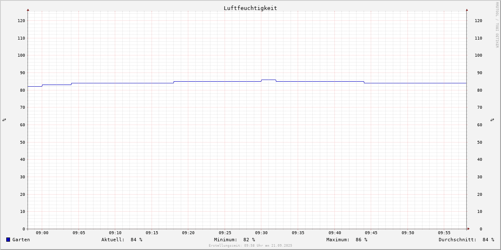Image resolution: width=501 pixels, height=250 pixels.
Task: Click the 09:00 time axis label
Action: 42,233
